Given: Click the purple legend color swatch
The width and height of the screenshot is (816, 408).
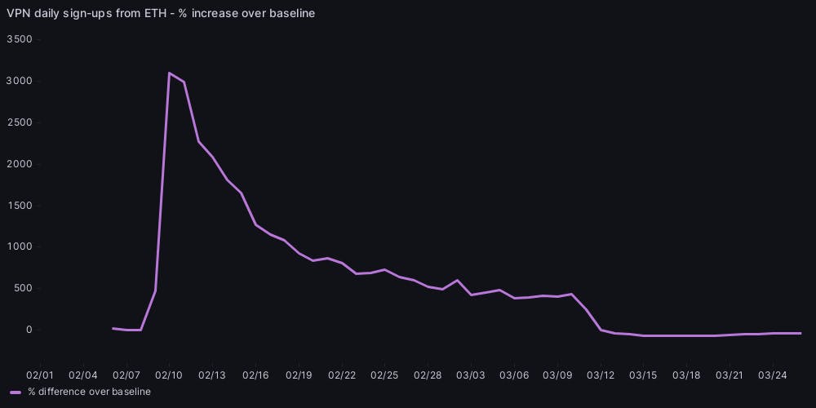Looking at the screenshot, I should tap(16, 392).
